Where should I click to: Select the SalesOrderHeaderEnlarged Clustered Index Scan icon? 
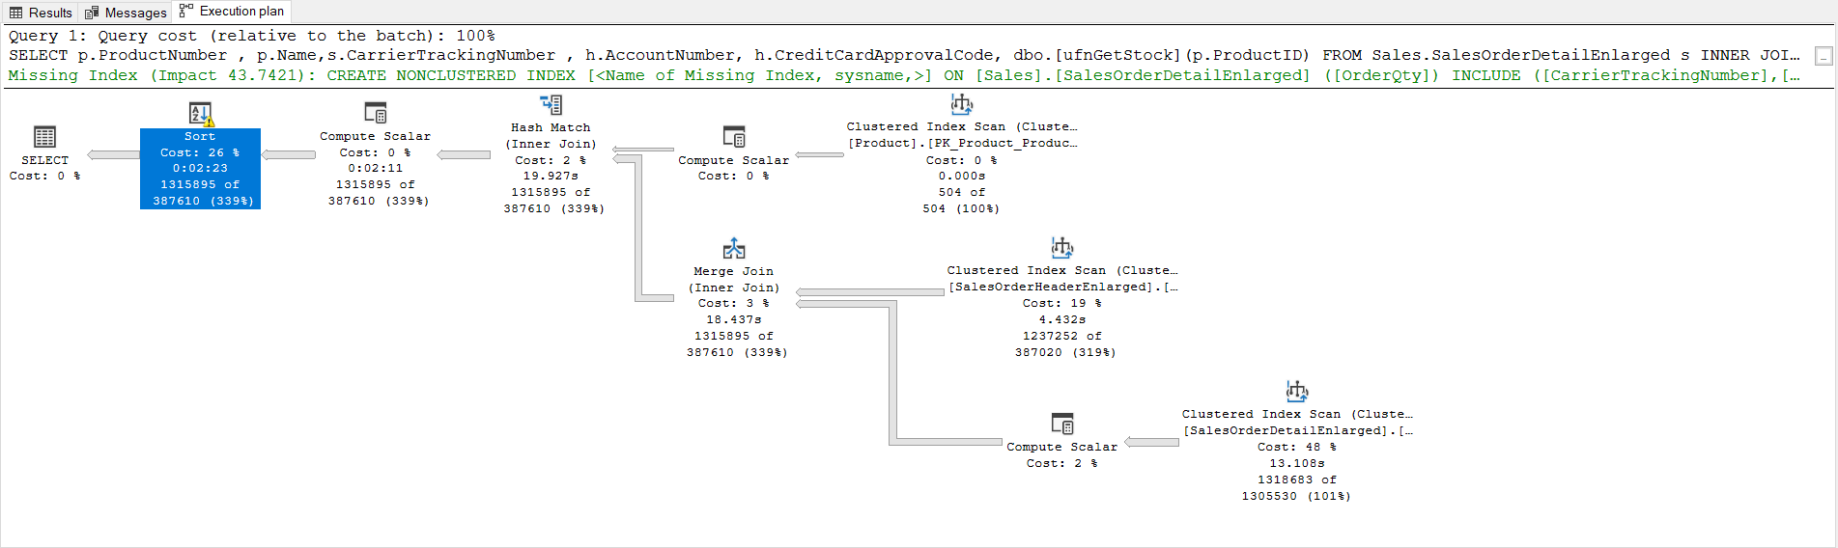pyautogui.click(x=1062, y=248)
